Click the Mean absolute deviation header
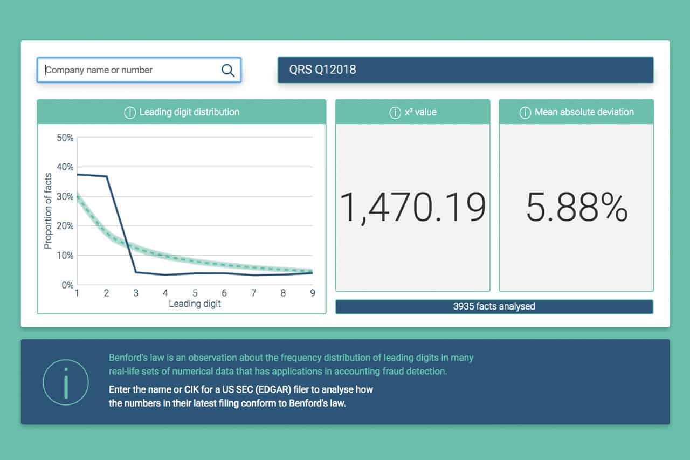 [x=576, y=112]
